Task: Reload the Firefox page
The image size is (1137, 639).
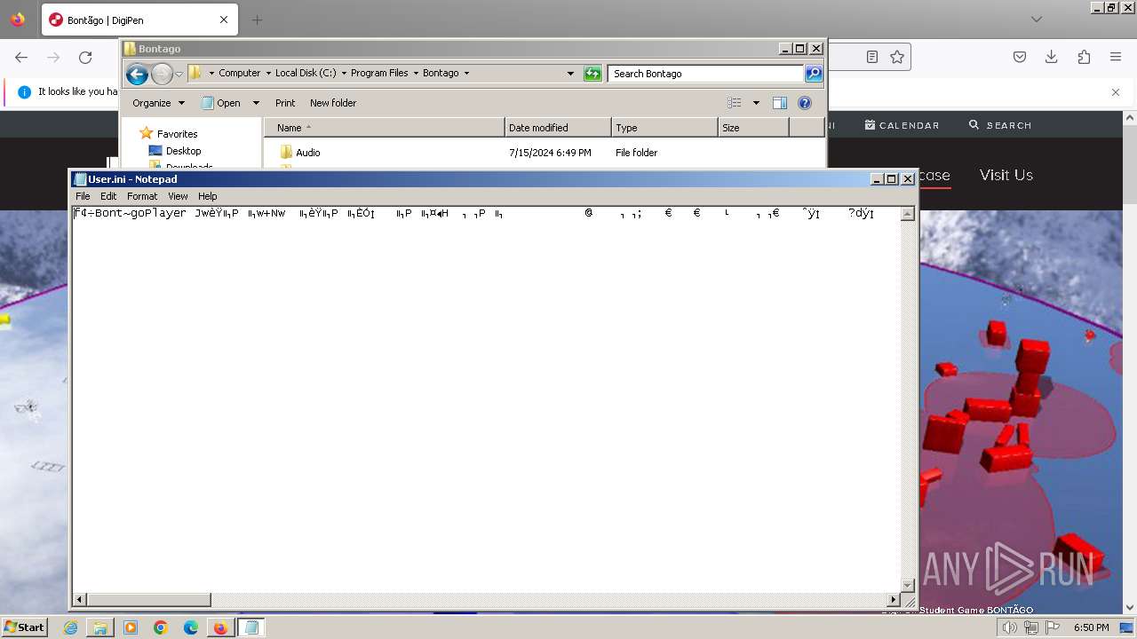Action: pyautogui.click(x=85, y=57)
